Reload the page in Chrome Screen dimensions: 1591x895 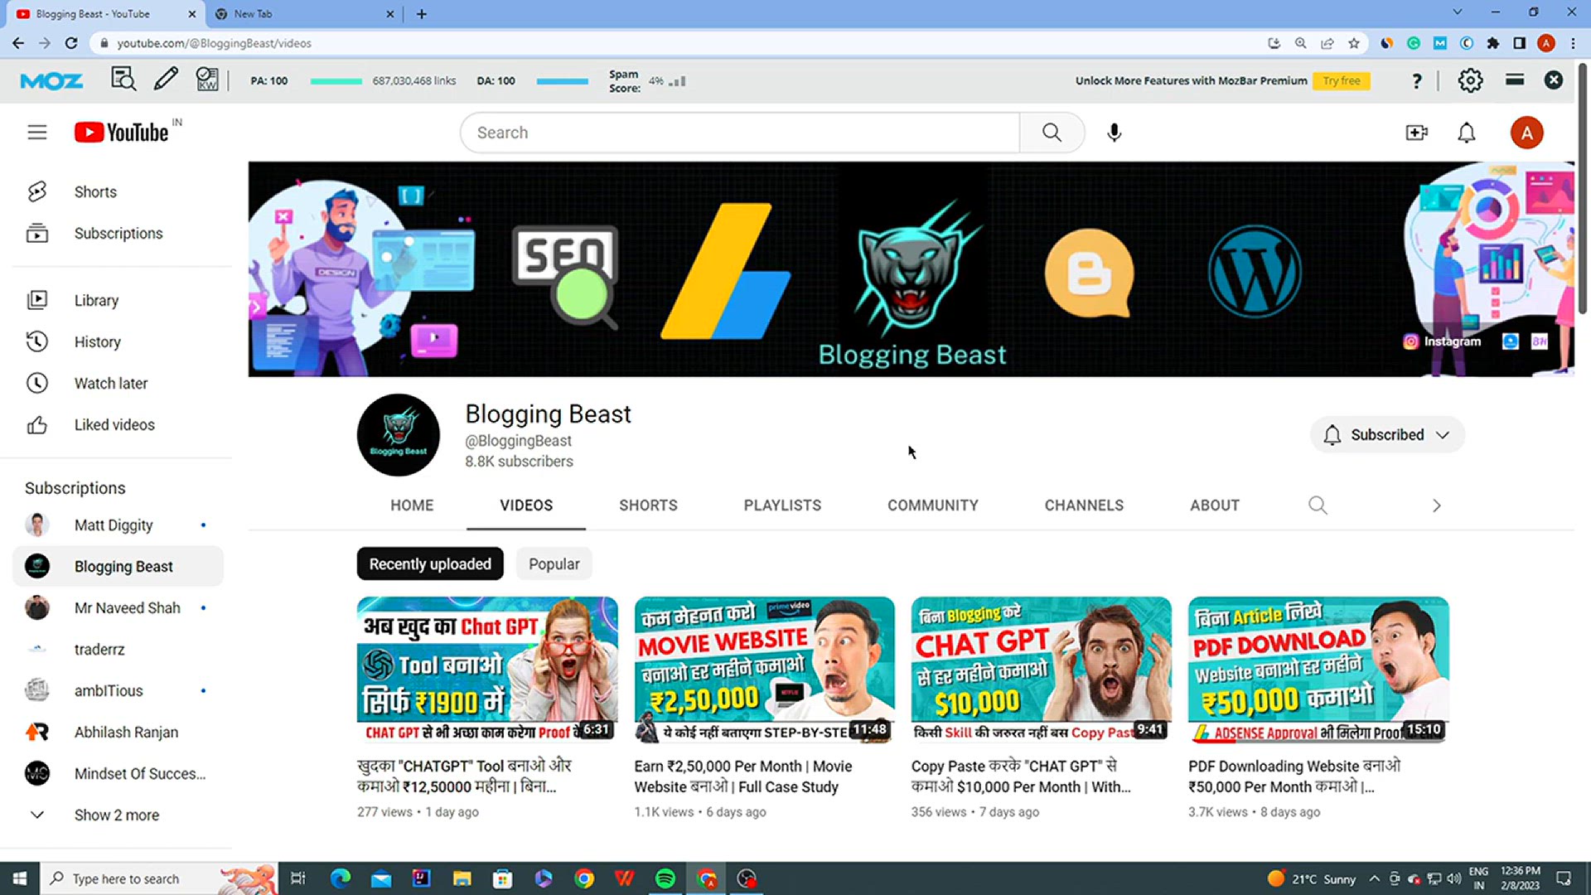[x=71, y=43]
